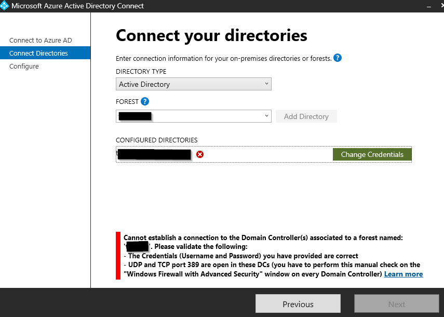Expand the Forest combo box
444x317 pixels.
point(193,116)
